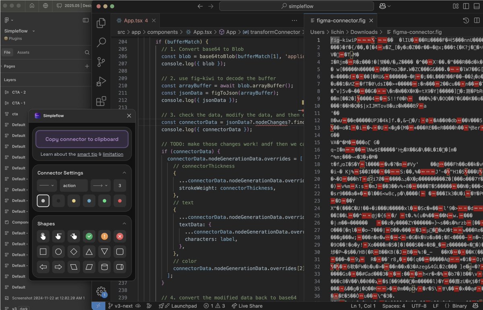This screenshot has width=483, height=310.
Task: Open the VS Code Search view
Action: (x=101, y=42)
